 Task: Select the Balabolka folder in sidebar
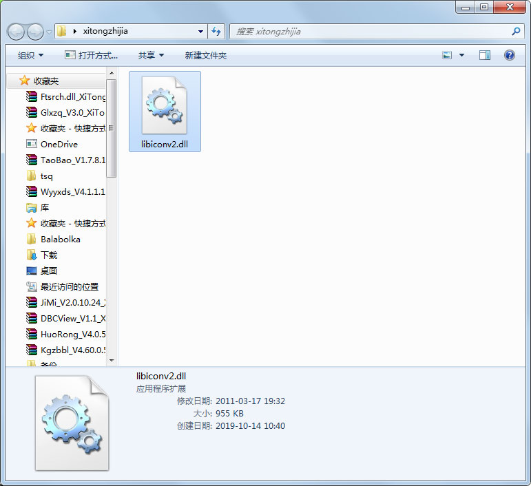[60, 240]
